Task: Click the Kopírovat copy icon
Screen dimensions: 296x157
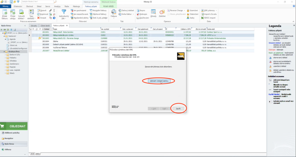Action: pyautogui.click(x=43, y=14)
